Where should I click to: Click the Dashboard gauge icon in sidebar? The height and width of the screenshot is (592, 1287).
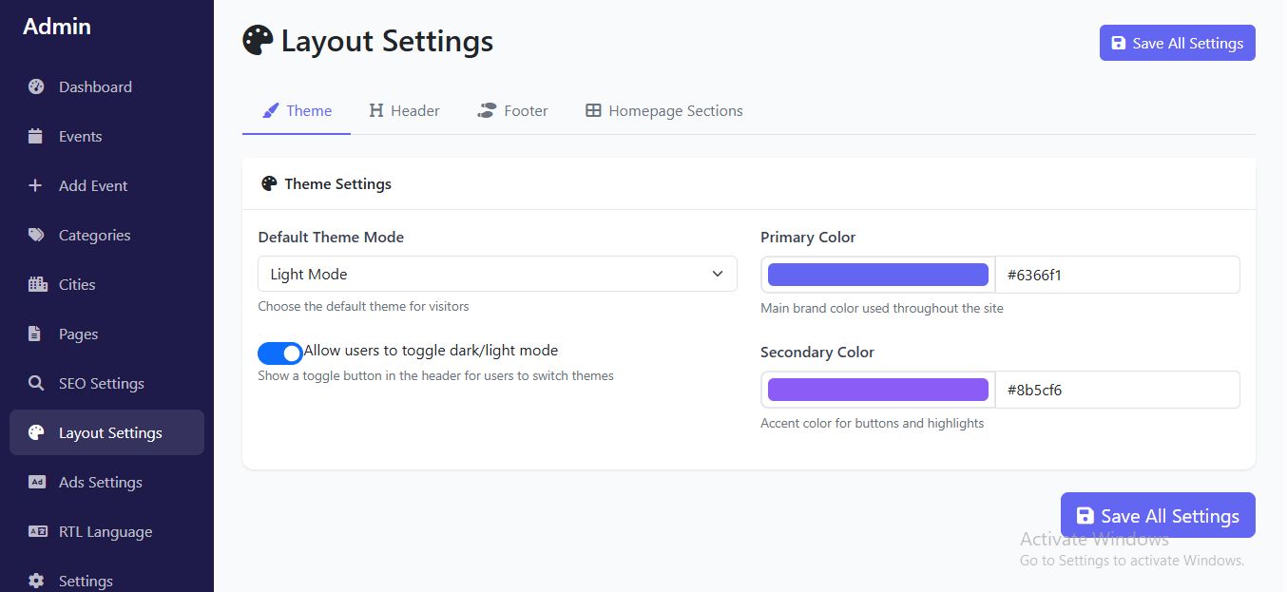[36, 87]
